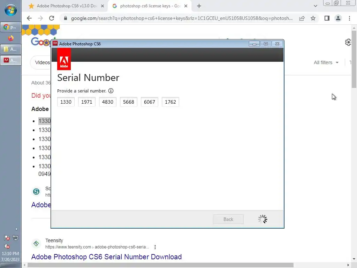Screen dimensions: 357x268
Task: Go forward in Chrome browser
Action: tap(40, 18)
